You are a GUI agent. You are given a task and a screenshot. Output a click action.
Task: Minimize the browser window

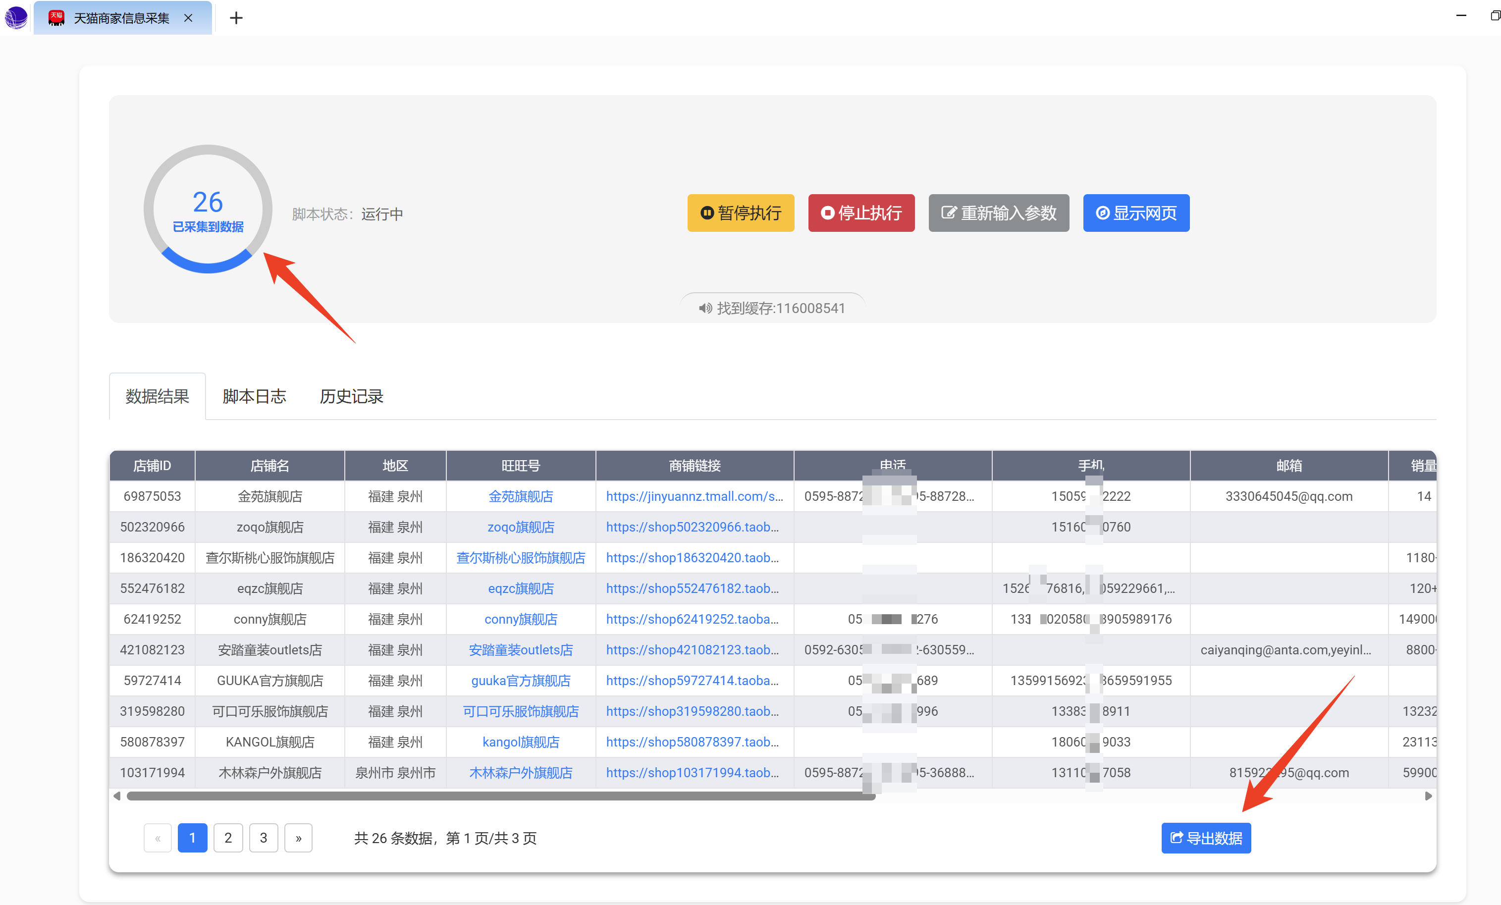[x=1461, y=16]
